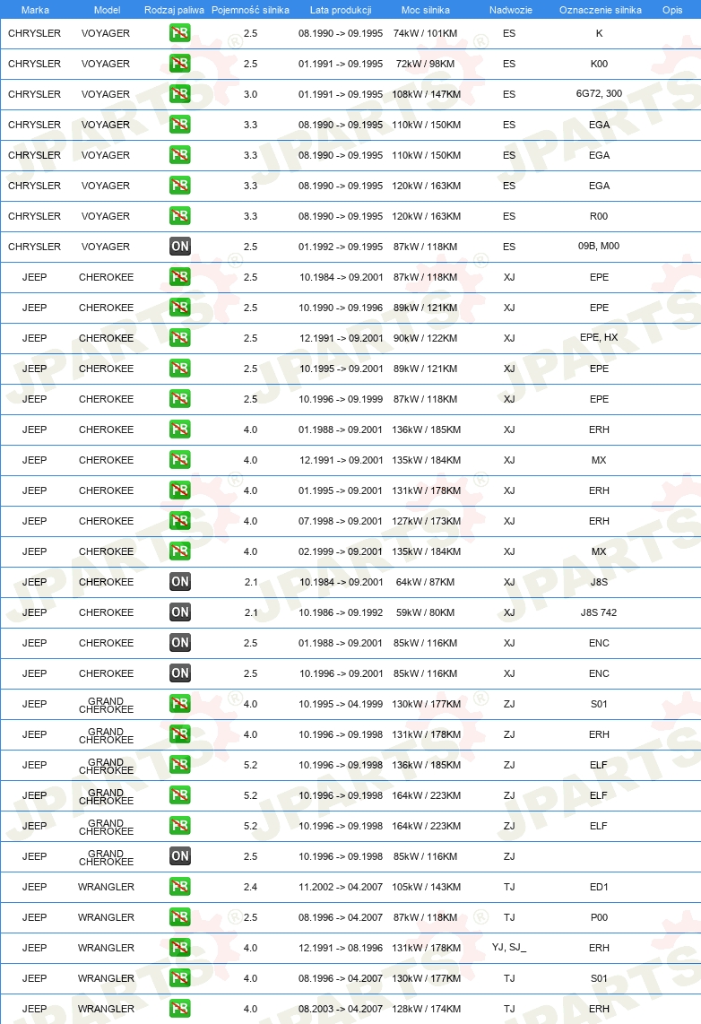The width and height of the screenshot is (701, 1024).
Task: Click the Model column header
Action: [107, 10]
